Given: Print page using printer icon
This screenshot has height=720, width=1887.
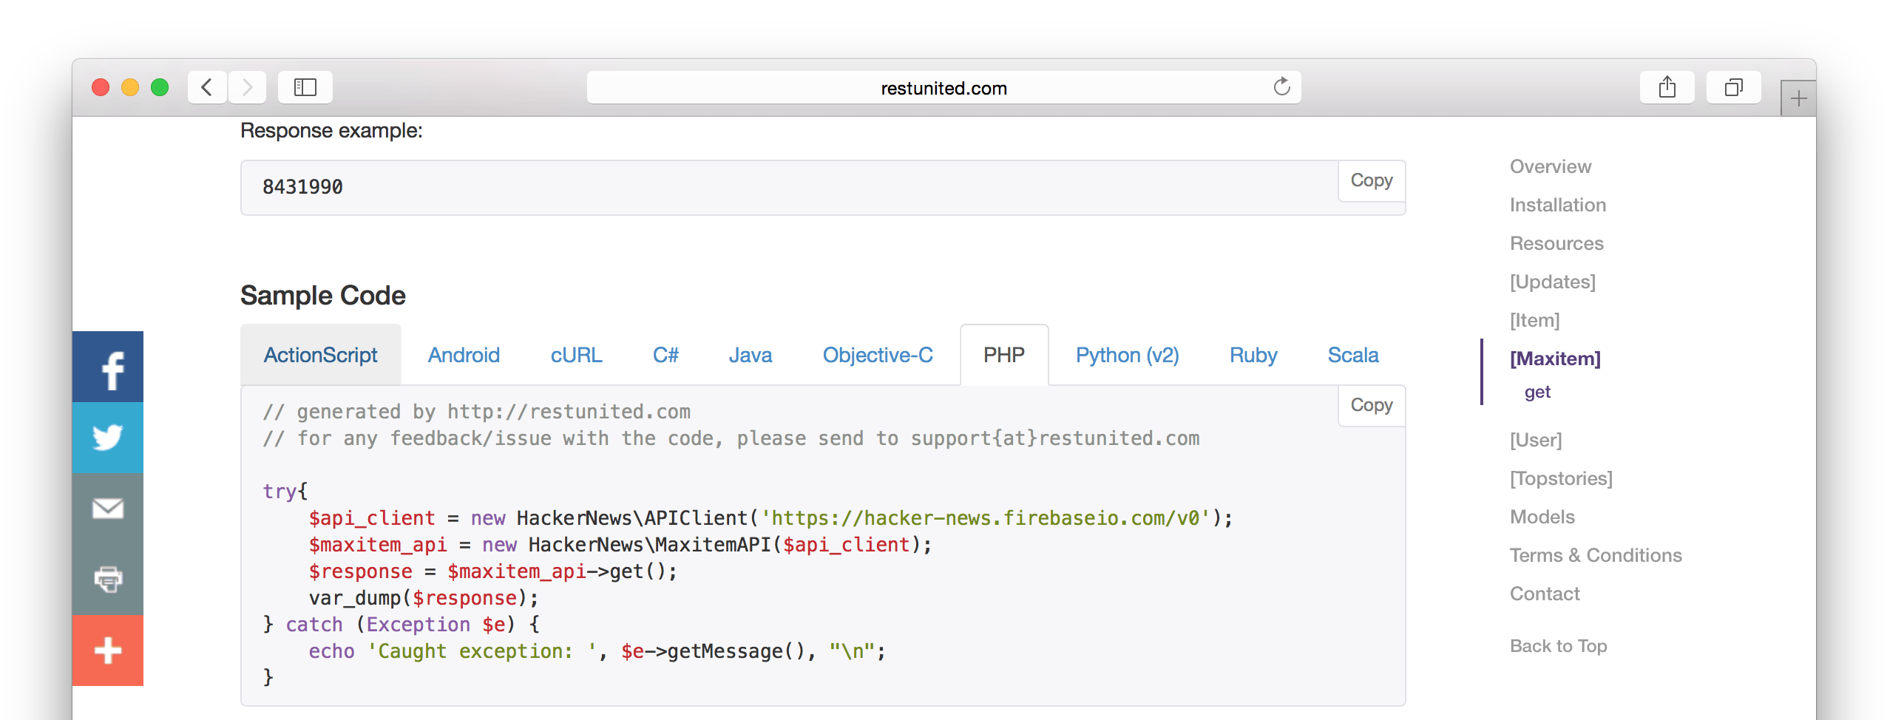Looking at the screenshot, I should 108,580.
